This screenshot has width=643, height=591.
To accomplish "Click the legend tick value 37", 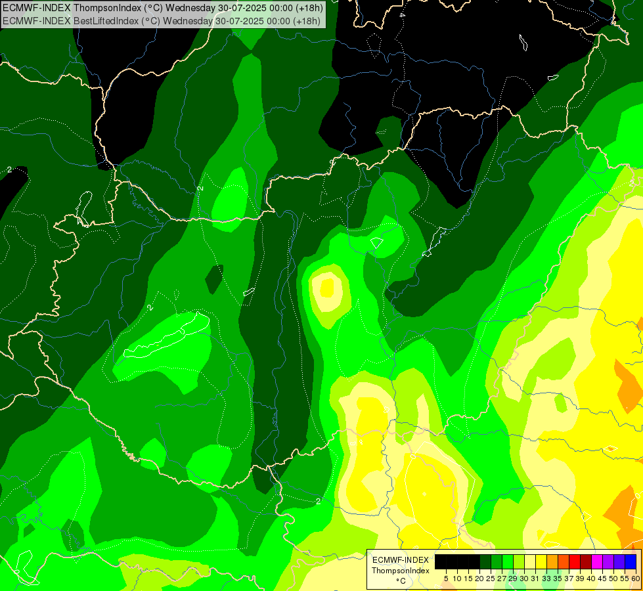I will pyautogui.click(x=569, y=579).
